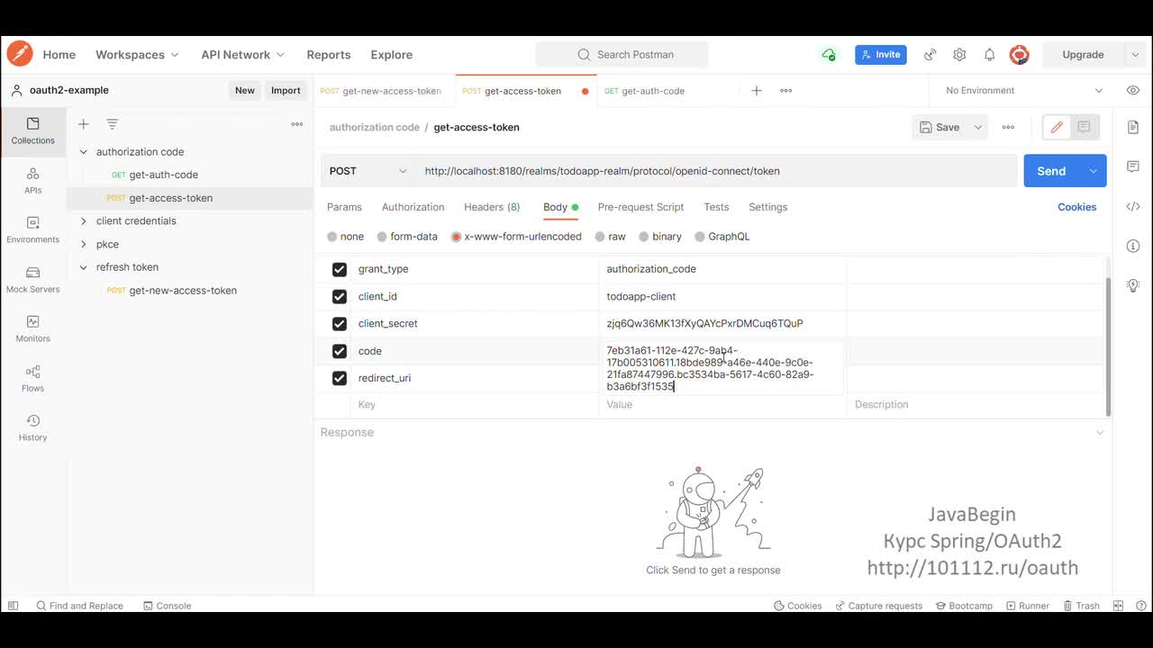
Task: Open the request three-dot options beside Save
Action: point(1008,127)
